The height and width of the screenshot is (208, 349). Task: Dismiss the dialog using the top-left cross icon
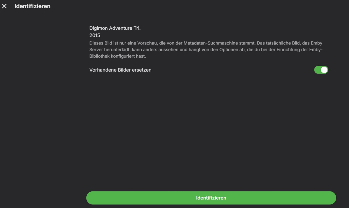click(x=4, y=6)
